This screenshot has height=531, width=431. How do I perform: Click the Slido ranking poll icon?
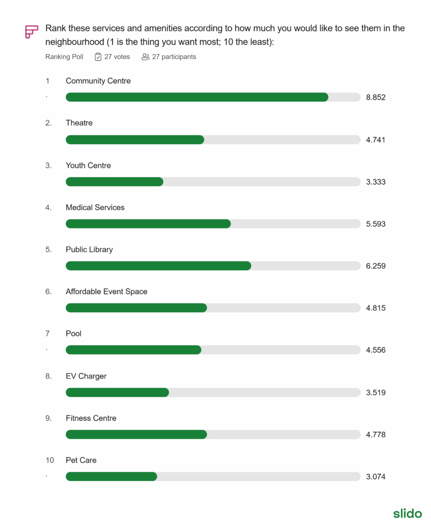click(x=32, y=32)
